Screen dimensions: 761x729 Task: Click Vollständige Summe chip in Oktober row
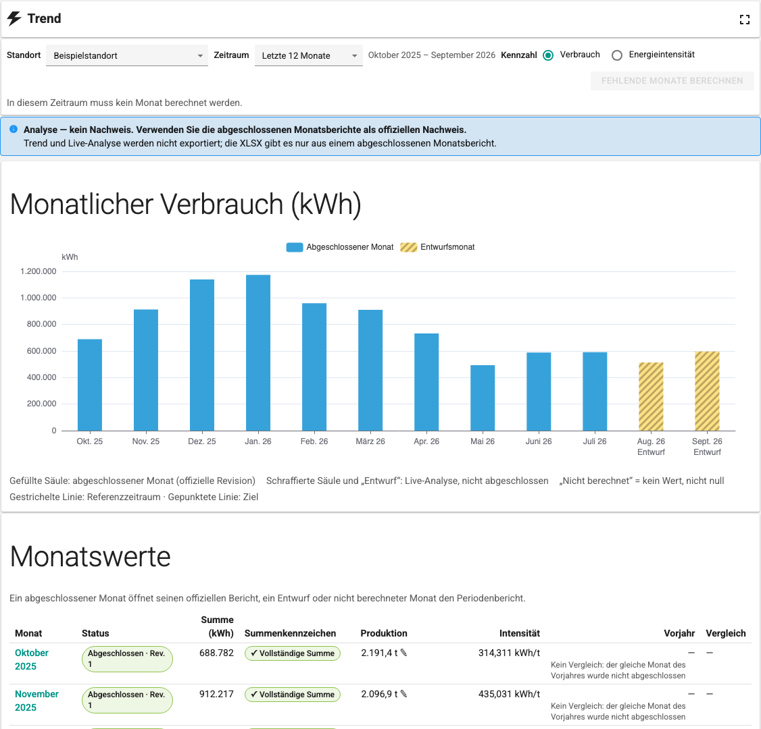tap(293, 653)
